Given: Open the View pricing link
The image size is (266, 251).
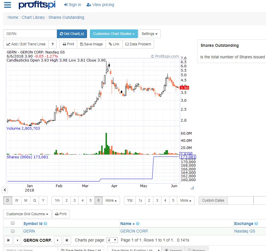Looking at the screenshot, I should click(x=100, y=5).
